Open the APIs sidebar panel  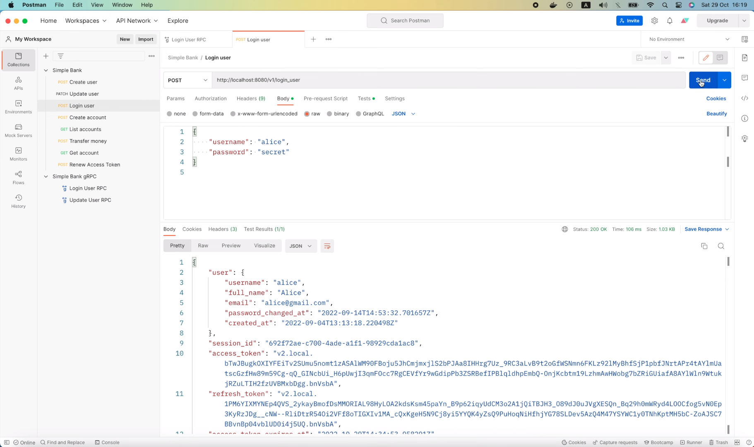18,83
